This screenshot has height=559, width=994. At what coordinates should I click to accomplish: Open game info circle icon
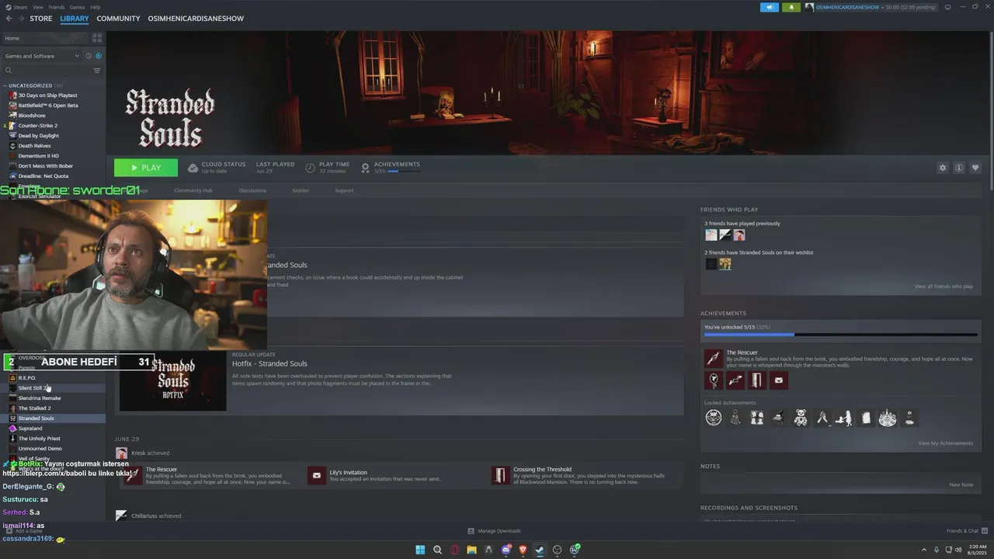[959, 168]
